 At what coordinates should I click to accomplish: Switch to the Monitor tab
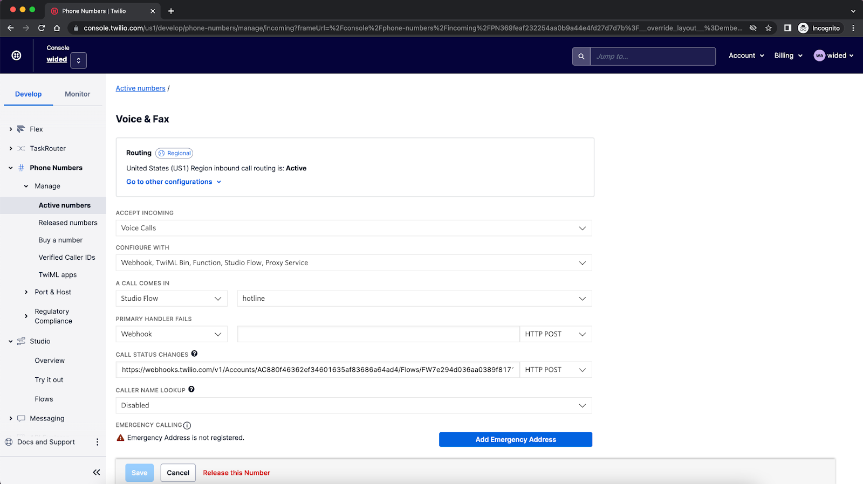78,94
